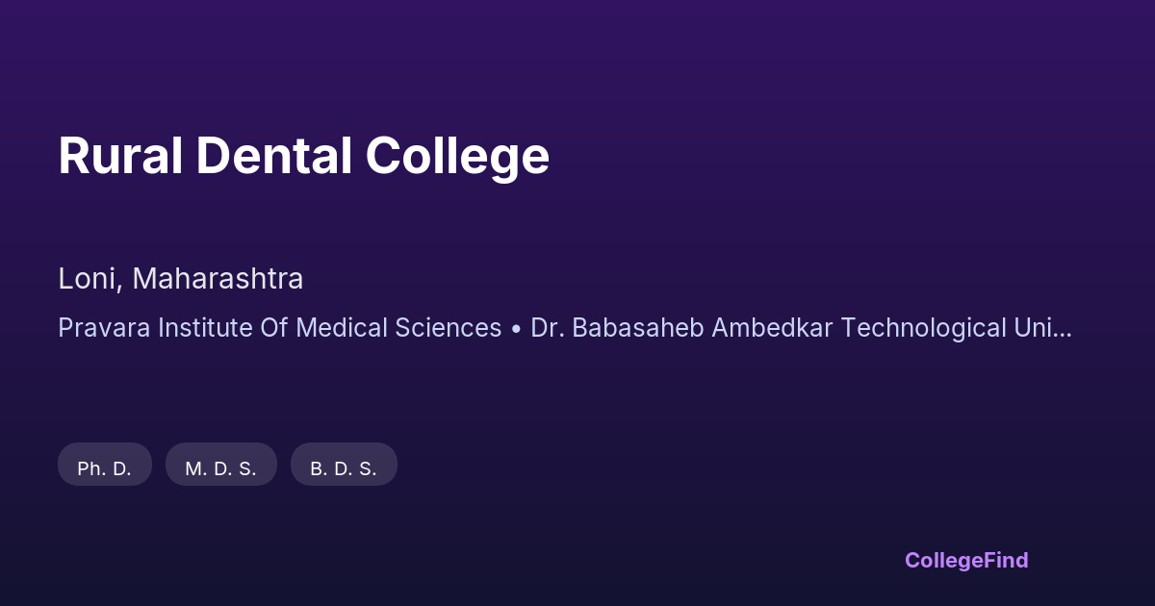The image size is (1155, 606).
Task: Click the word "College" in the heading
Action: point(456,158)
